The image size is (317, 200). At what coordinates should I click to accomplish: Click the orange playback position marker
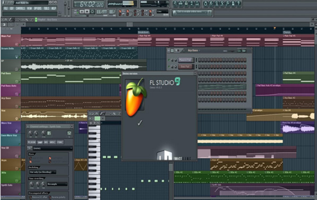[275, 28]
